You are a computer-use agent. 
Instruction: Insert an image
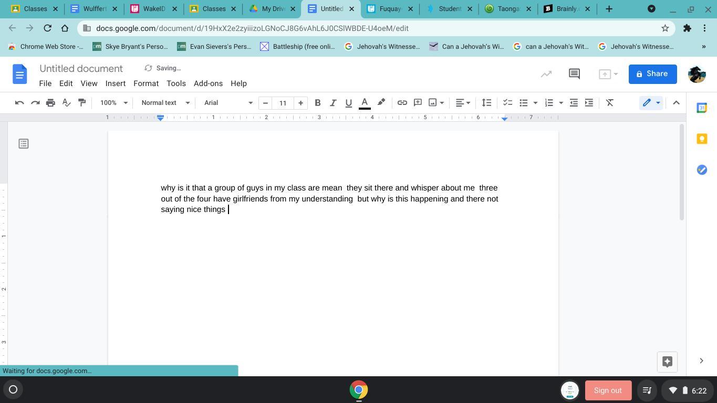[x=433, y=103]
